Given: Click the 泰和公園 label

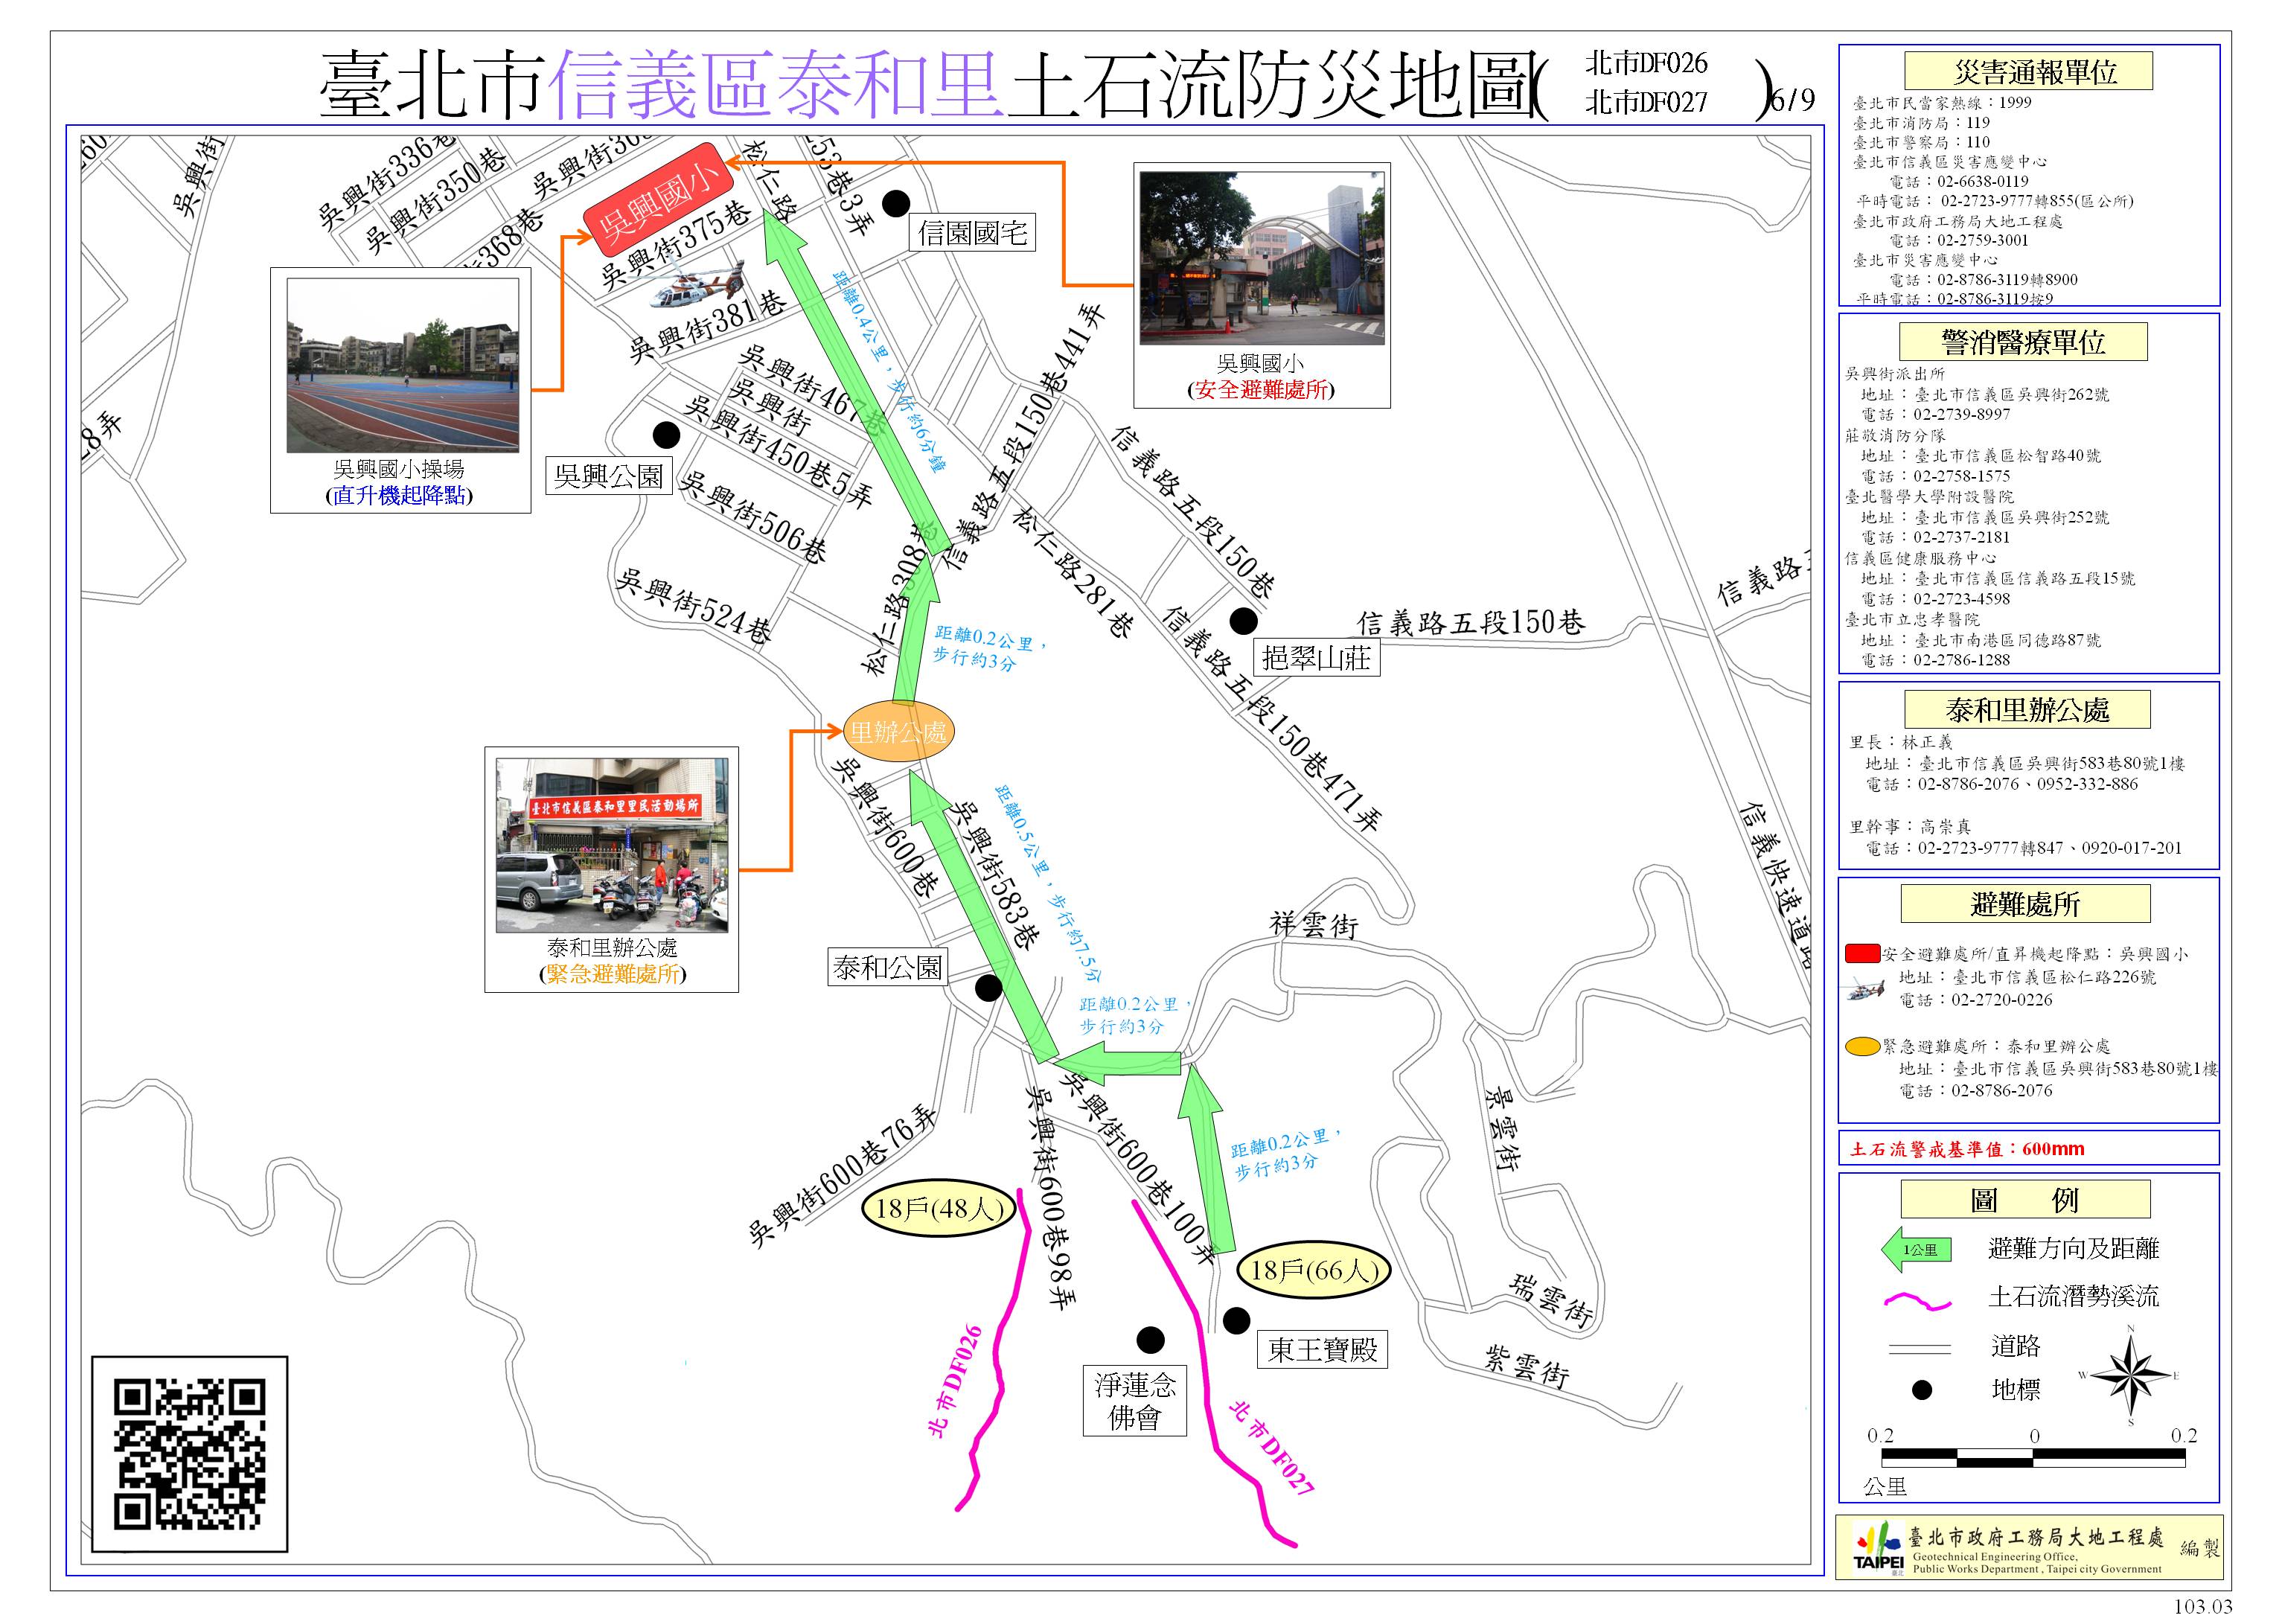Looking at the screenshot, I should [x=888, y=968].
